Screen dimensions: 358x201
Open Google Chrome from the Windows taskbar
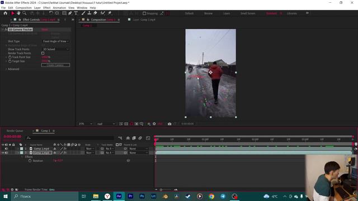[x=211, y=196]
